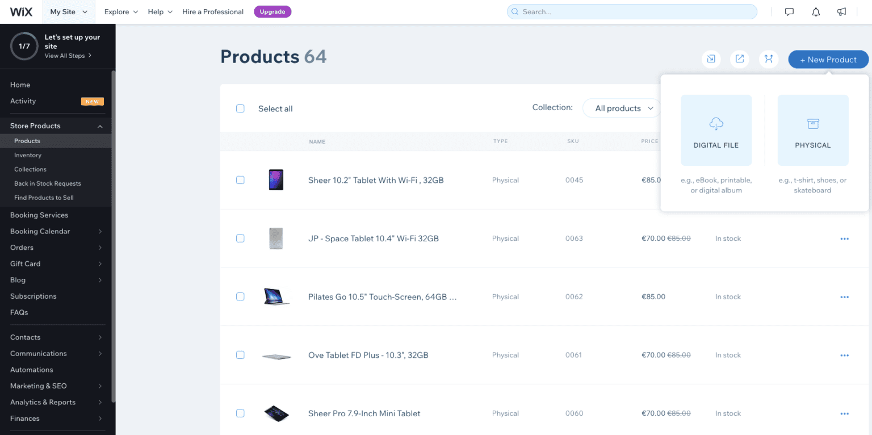Image resolution: width=872 pixels, height=435 pixels.
Task: Click the + New Product button
Action: (x=828, y=59)
